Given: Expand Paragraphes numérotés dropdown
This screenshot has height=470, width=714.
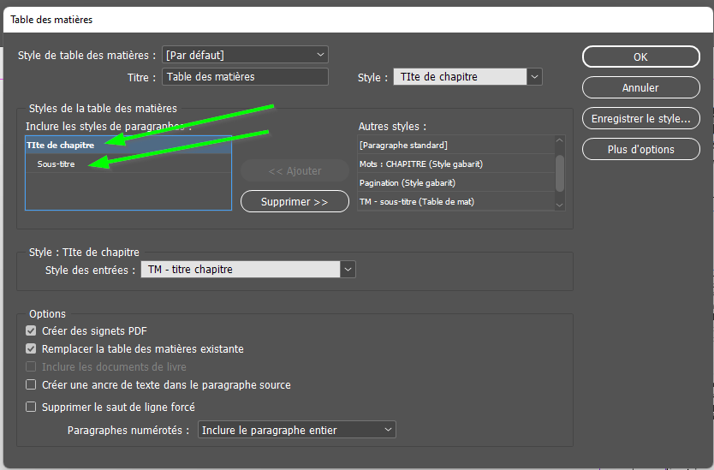Looking at the screenshot, I should 296,430.
